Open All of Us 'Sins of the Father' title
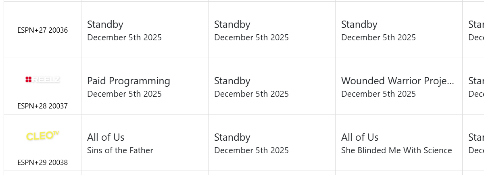Image resolution: width=484 pixels, height=175 pixels. tap(106, 137)
